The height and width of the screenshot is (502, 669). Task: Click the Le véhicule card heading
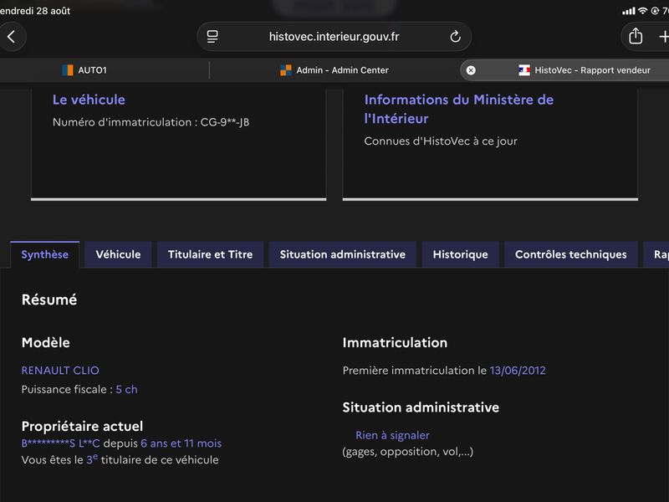[89, 100]
